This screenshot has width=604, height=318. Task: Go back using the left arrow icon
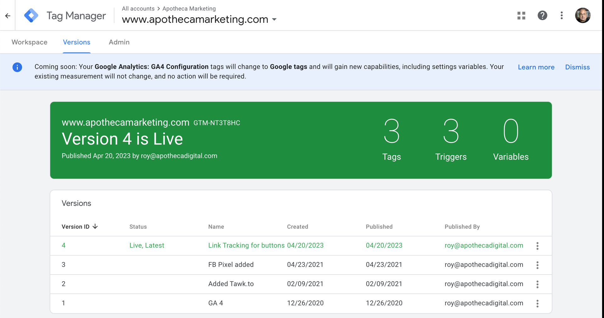click(8, 16)
